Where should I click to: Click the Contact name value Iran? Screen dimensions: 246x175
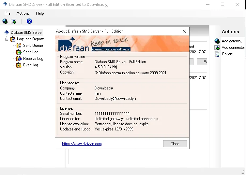tap(98, 93)
